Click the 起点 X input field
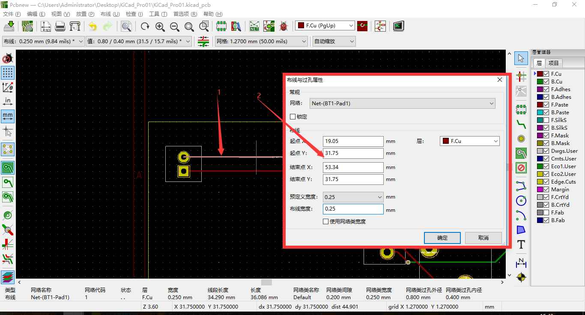The height and width of the screenshot is (315, 585). point(353,141)
